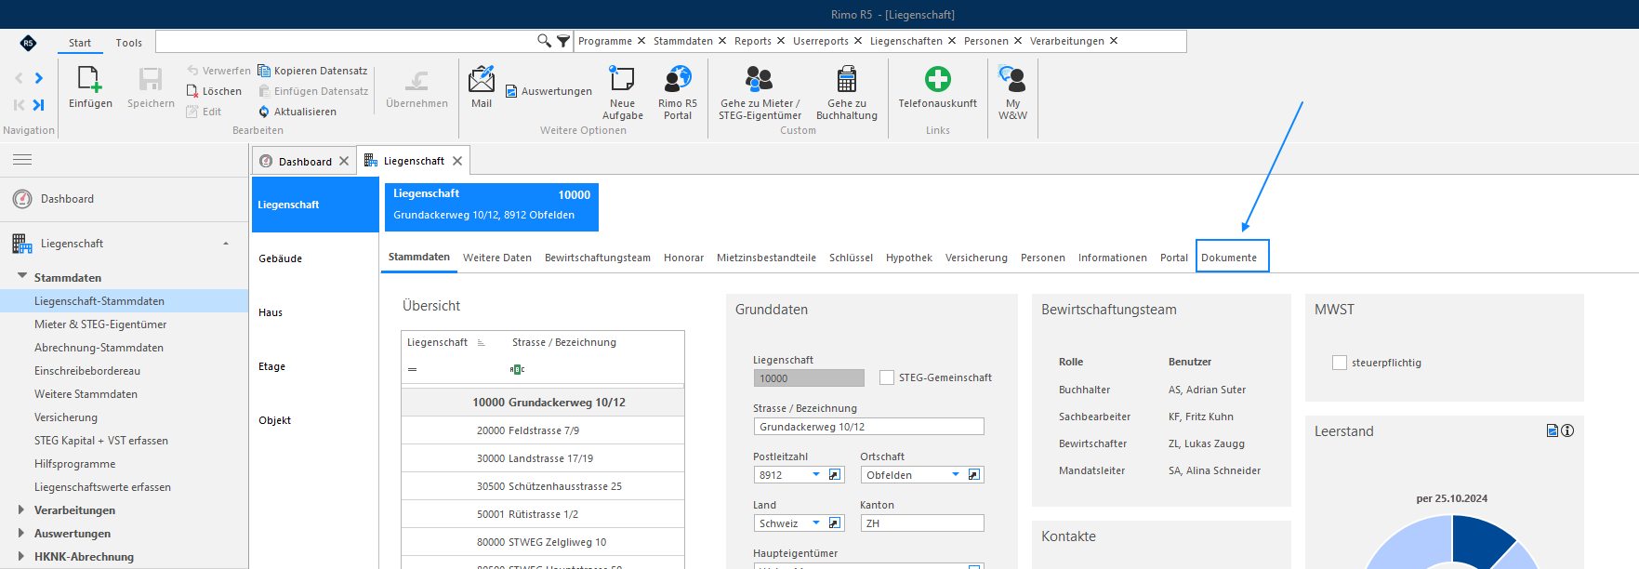The height and width of the screenshot is (569, 1639).
Task: Open the Mail function
Action: (482, 88)
